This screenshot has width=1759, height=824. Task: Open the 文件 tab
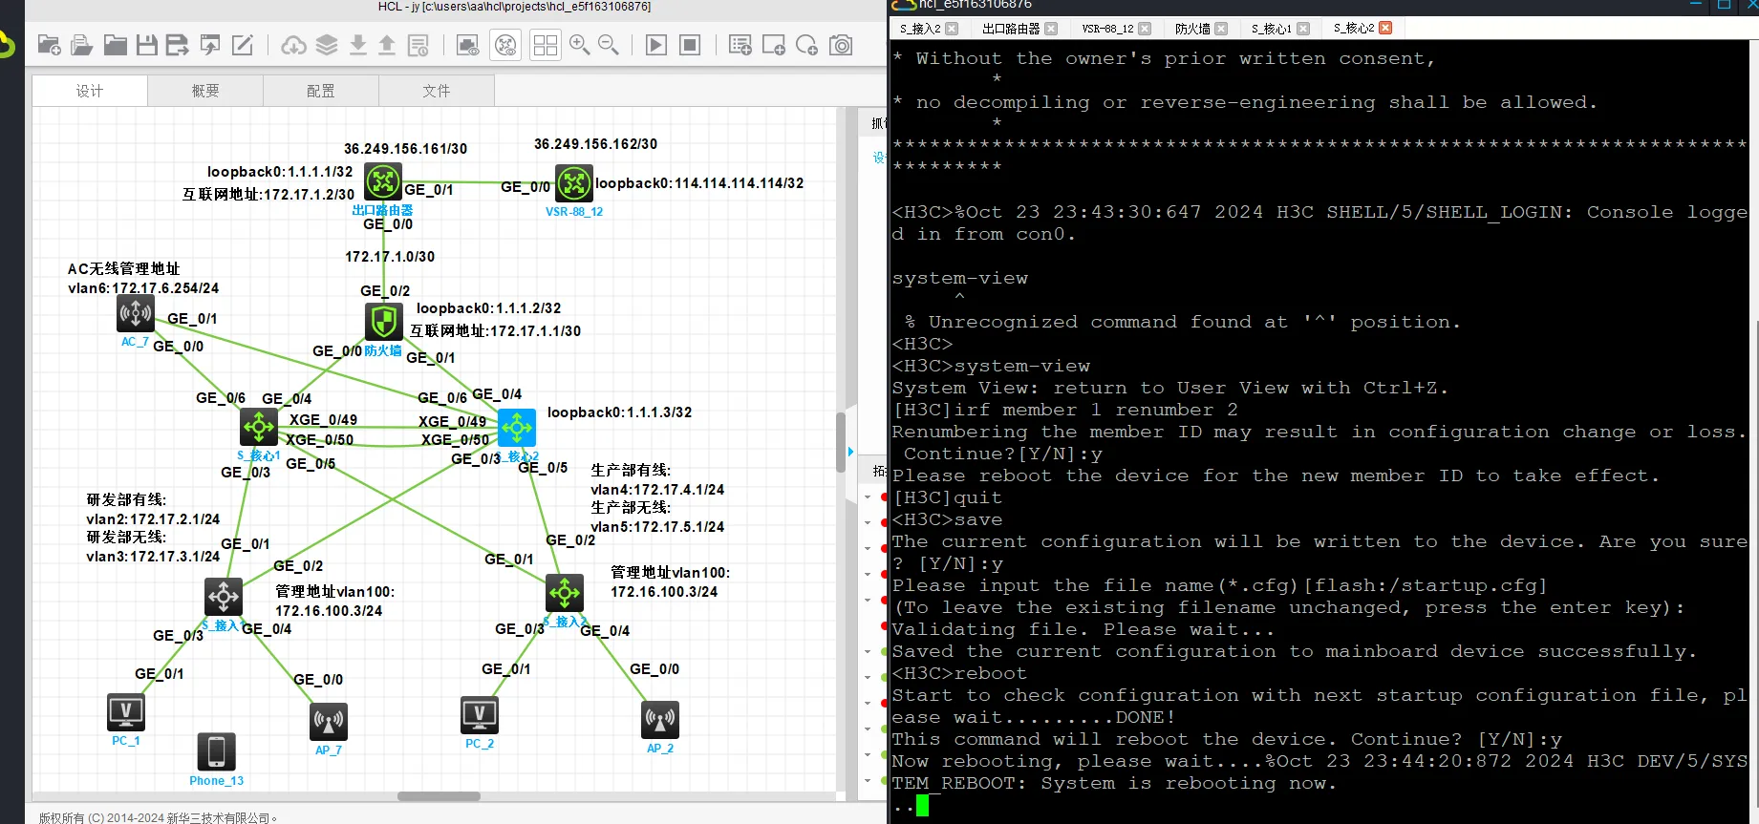[x=437, y=91]
